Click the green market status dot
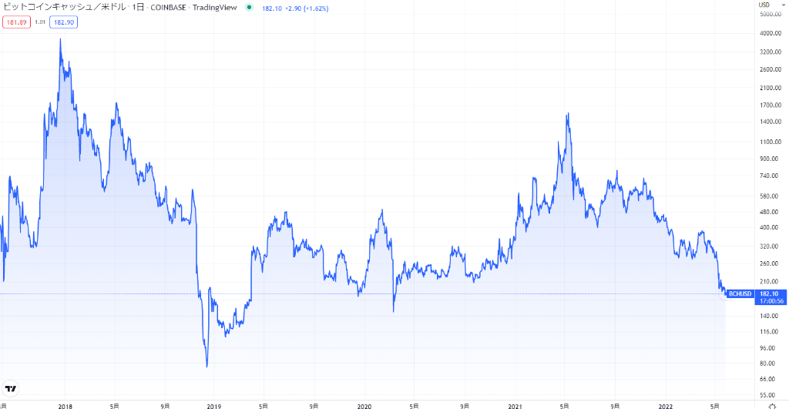 [x=249, y=8]
